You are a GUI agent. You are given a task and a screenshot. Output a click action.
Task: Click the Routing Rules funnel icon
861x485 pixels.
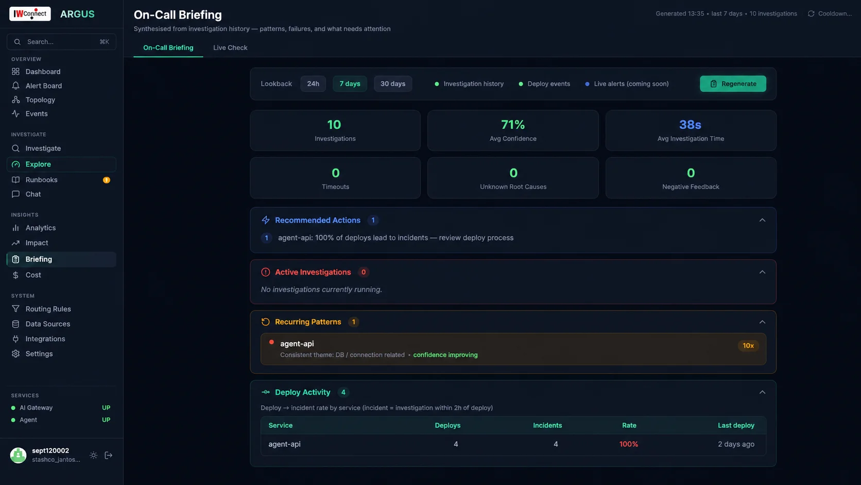(15, 309)
